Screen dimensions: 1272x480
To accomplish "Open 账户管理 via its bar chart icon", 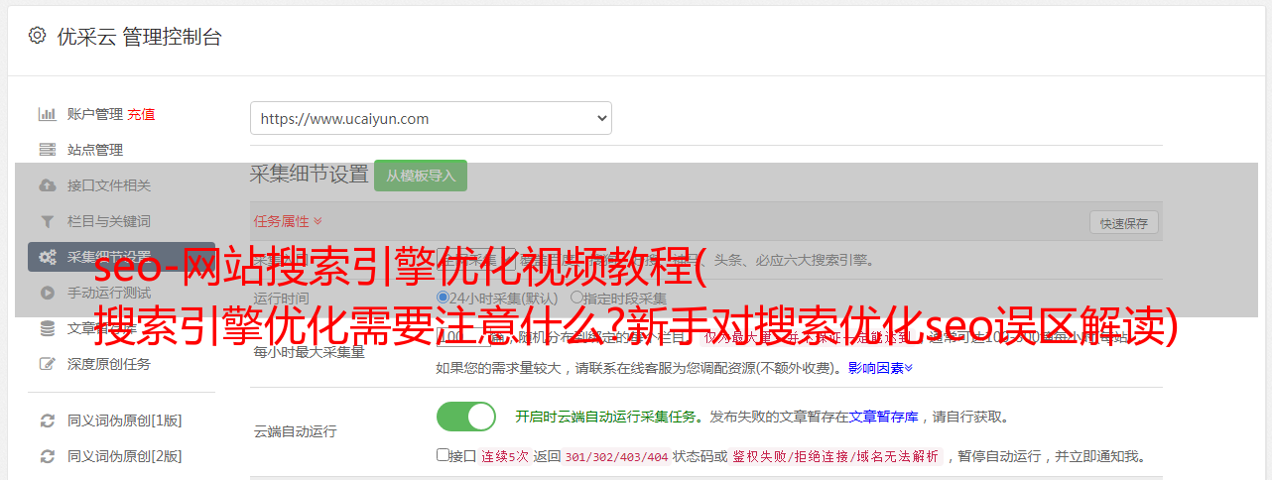I will [x=47, y=114].
